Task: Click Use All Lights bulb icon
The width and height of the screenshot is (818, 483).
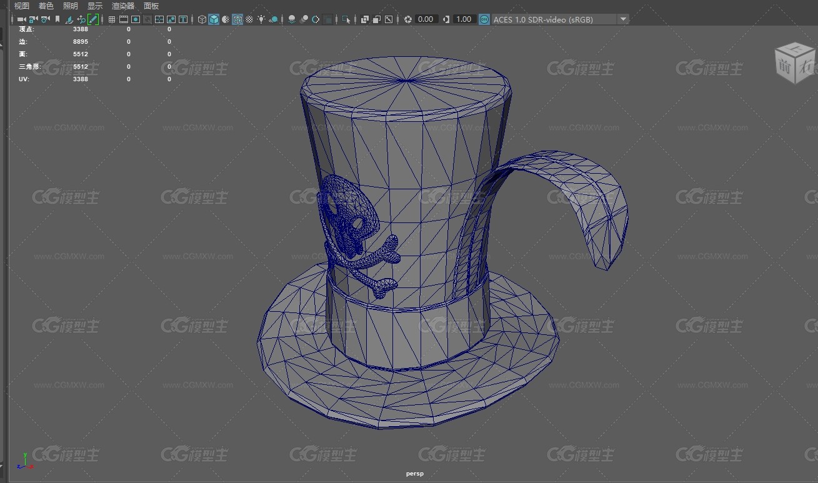Action: 261,19
